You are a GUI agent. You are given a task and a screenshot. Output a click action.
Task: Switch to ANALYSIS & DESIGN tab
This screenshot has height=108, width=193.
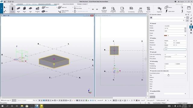tap(68, 4)
